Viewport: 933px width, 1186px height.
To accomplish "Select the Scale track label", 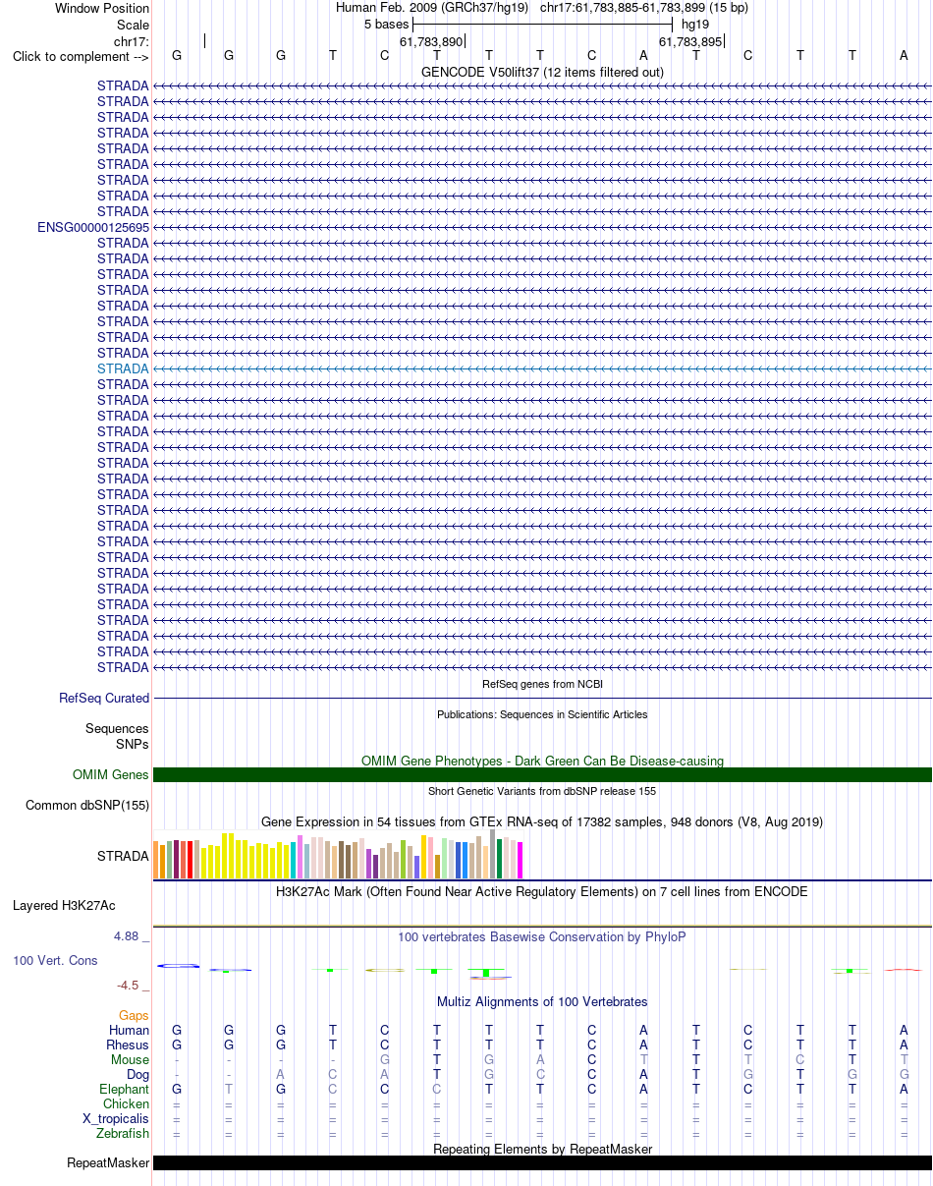I will 133,25.
